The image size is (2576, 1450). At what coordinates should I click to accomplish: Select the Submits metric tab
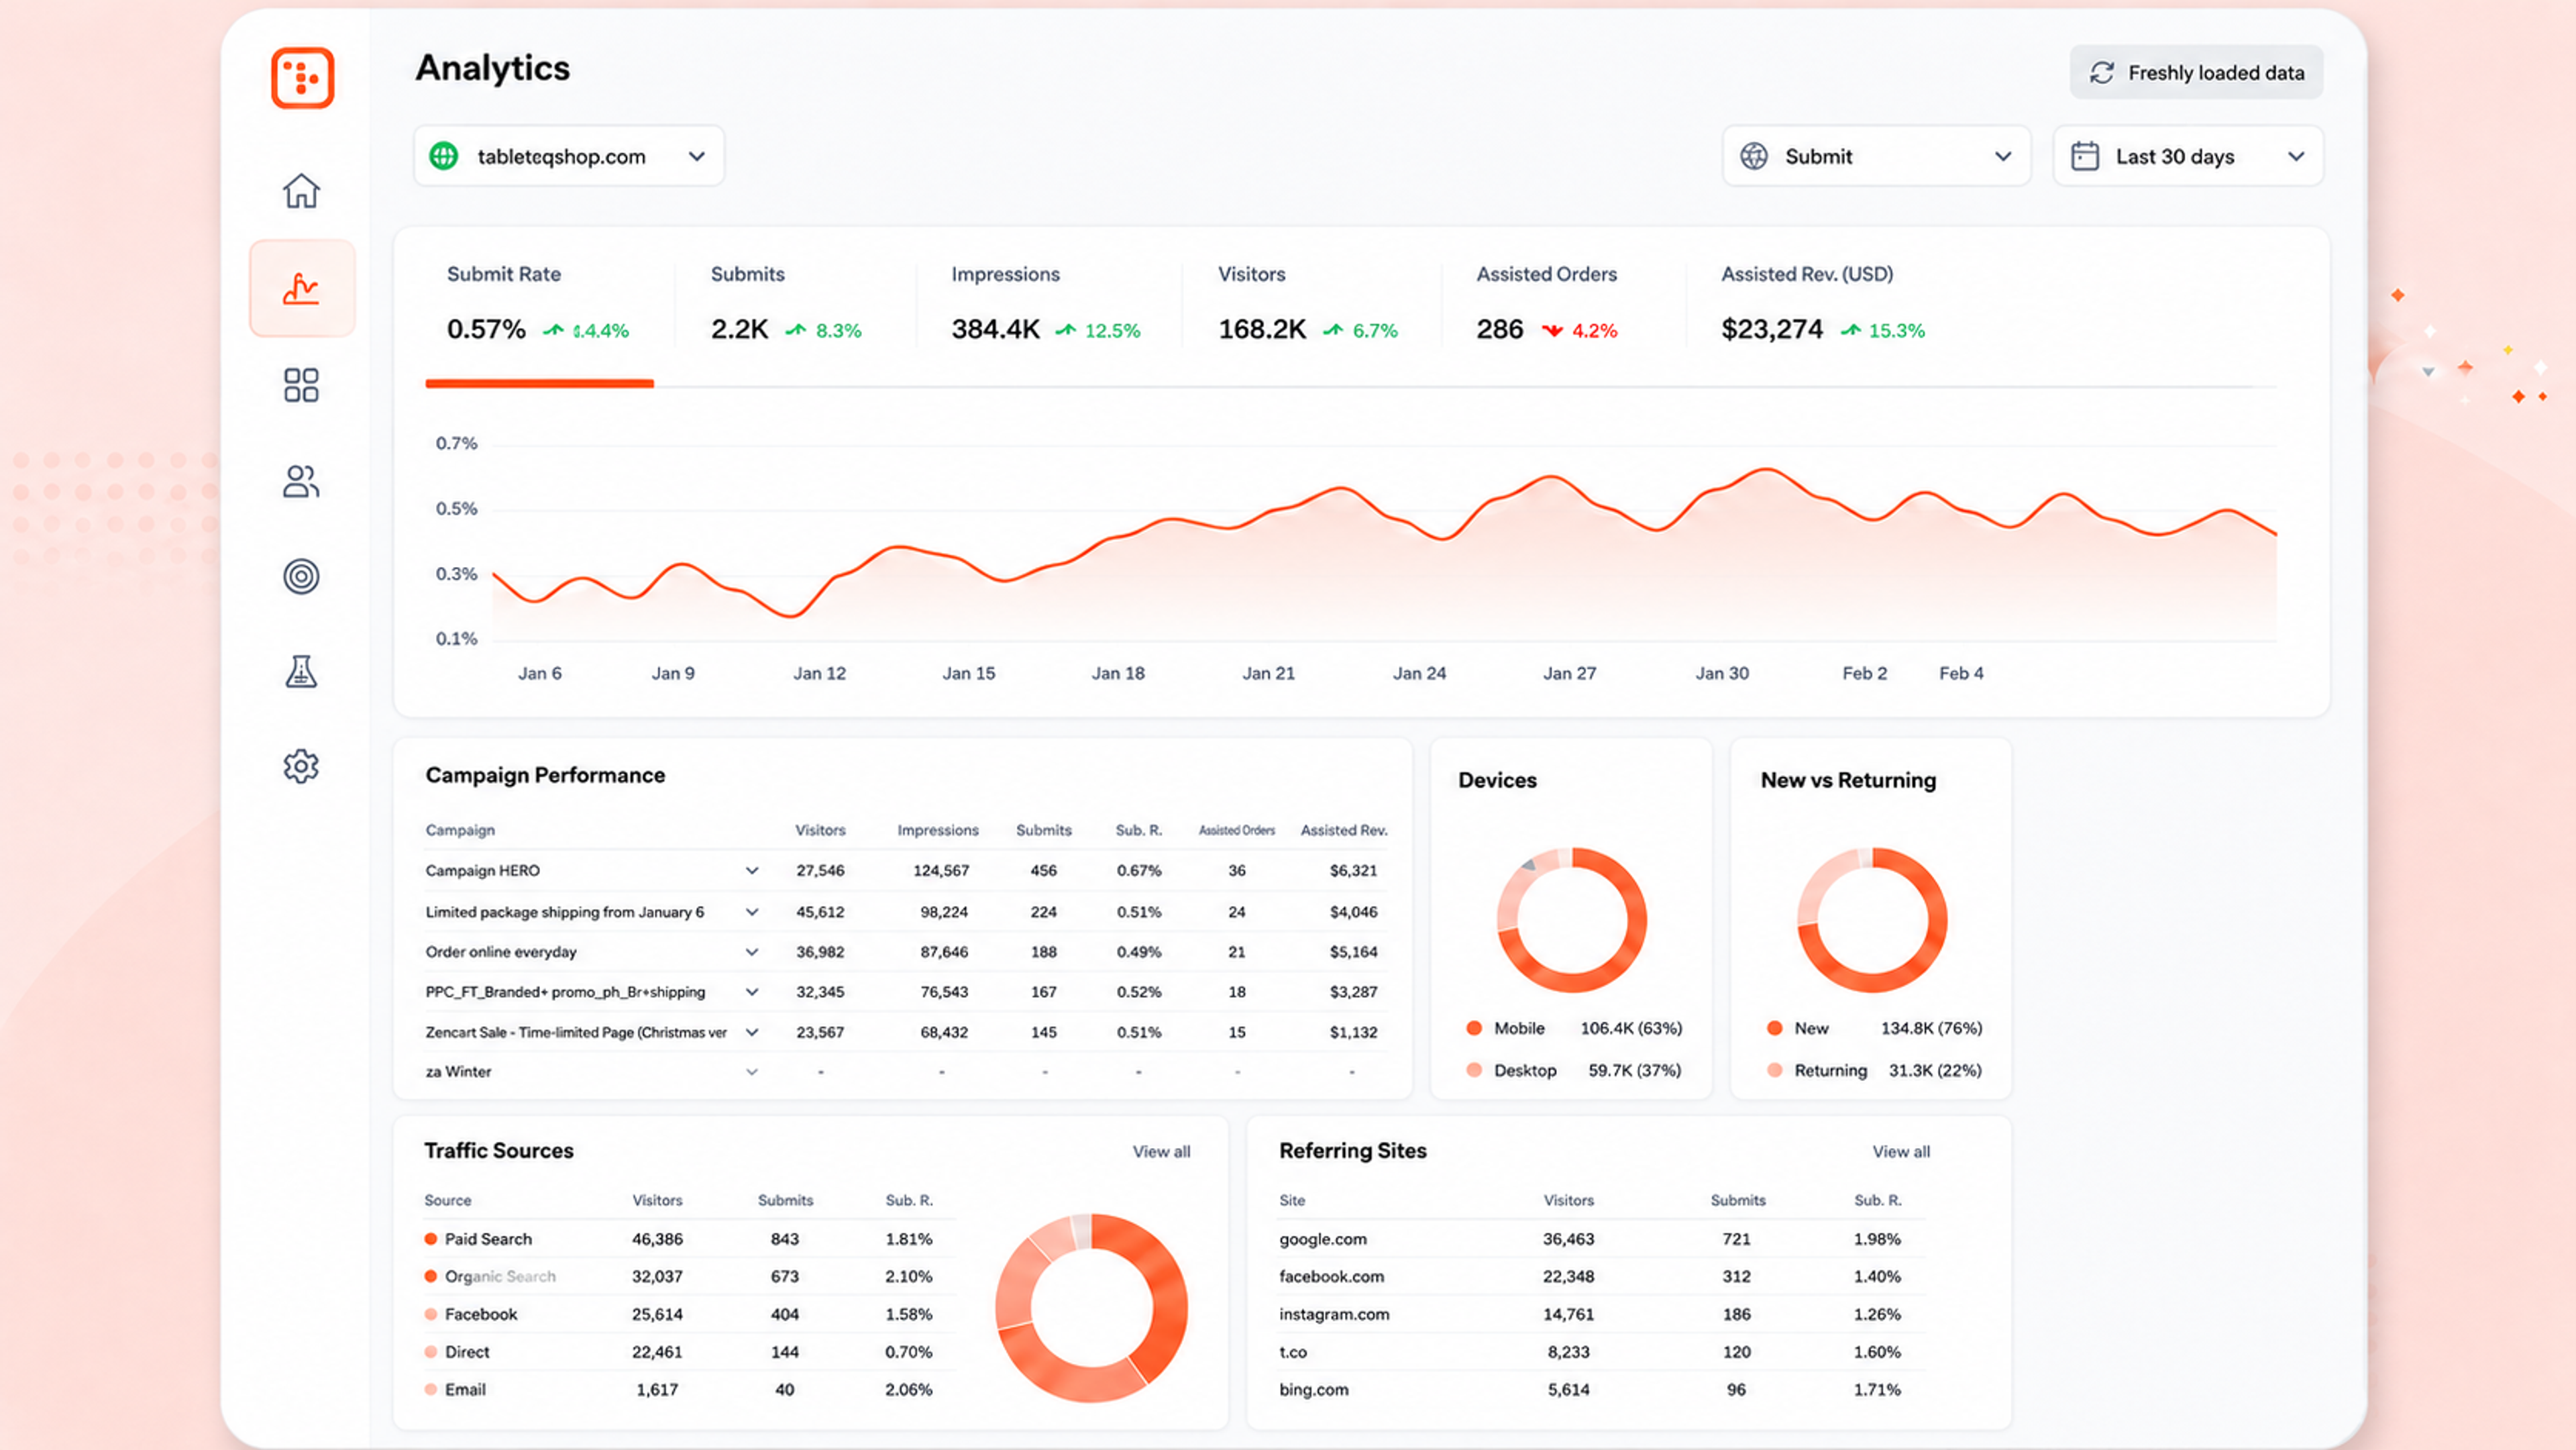point(786,304)
